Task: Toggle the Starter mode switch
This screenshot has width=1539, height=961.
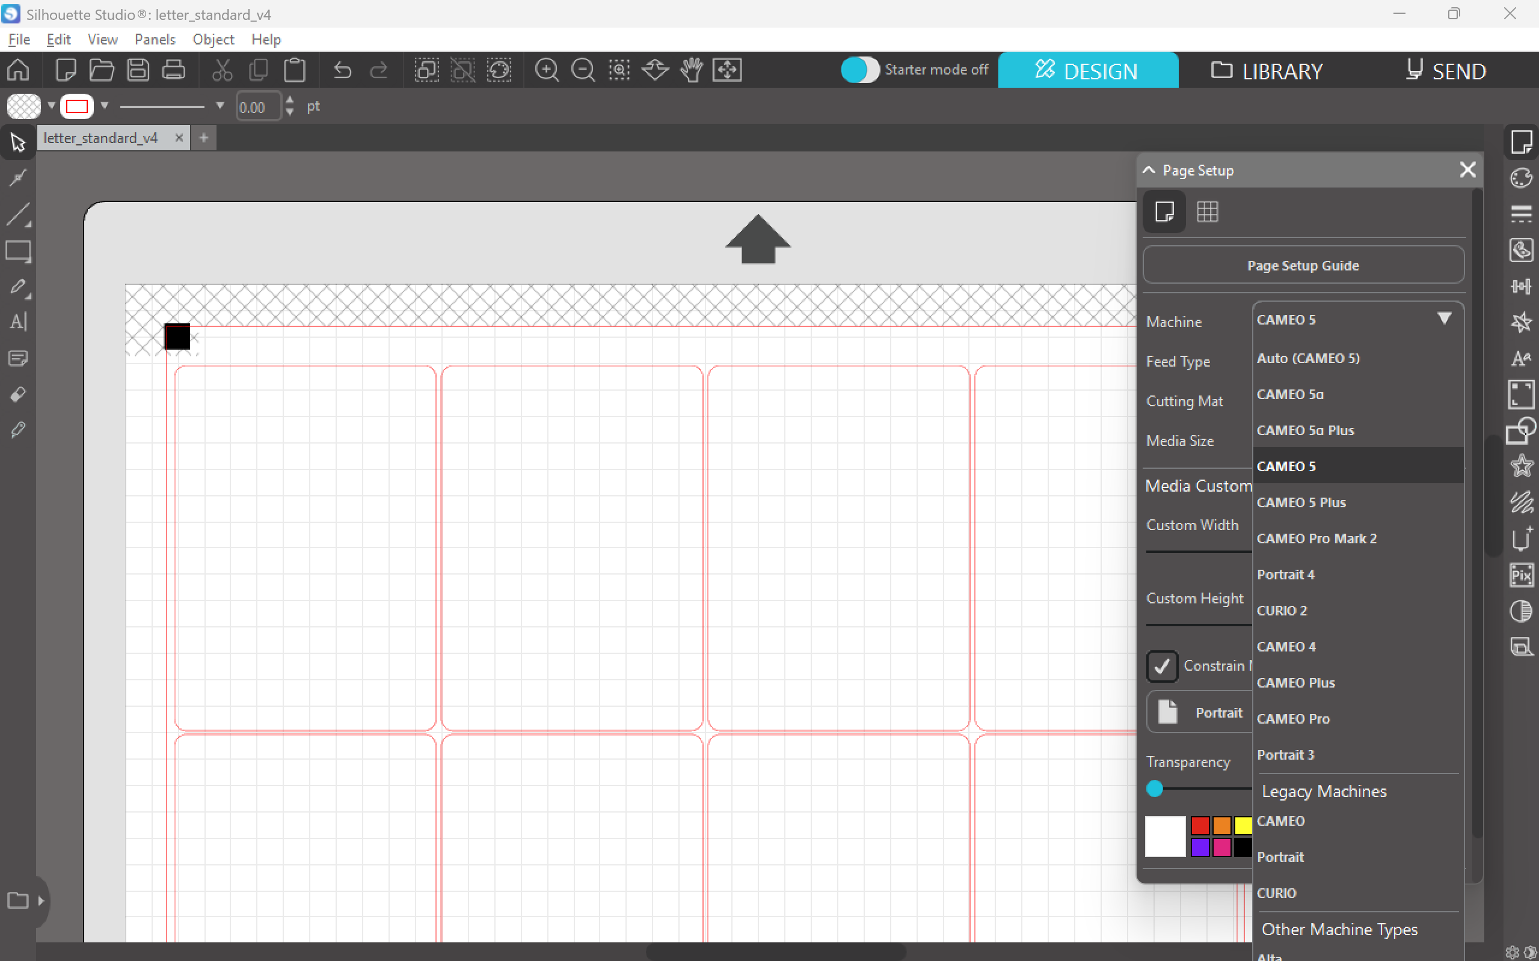Action: click(859, 70)
